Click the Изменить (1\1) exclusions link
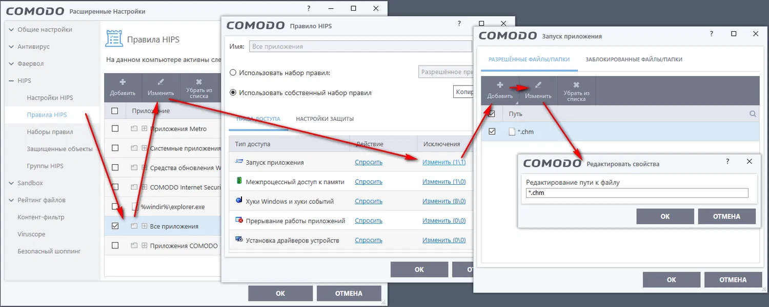The image size is (769, 307). tap(444, 162)
